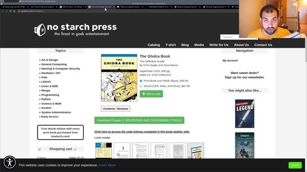Open the General Computing topic
Viewport: 307px width, 172px height.
(x=54, y=64)
